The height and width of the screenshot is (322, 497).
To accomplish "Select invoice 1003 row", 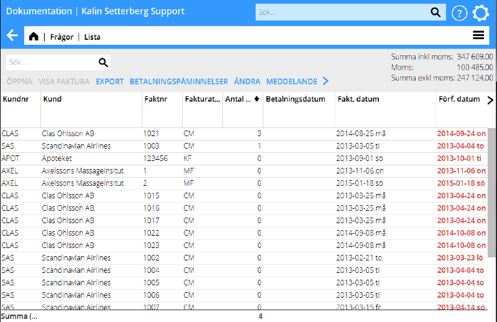I will (x=244, y=146).
